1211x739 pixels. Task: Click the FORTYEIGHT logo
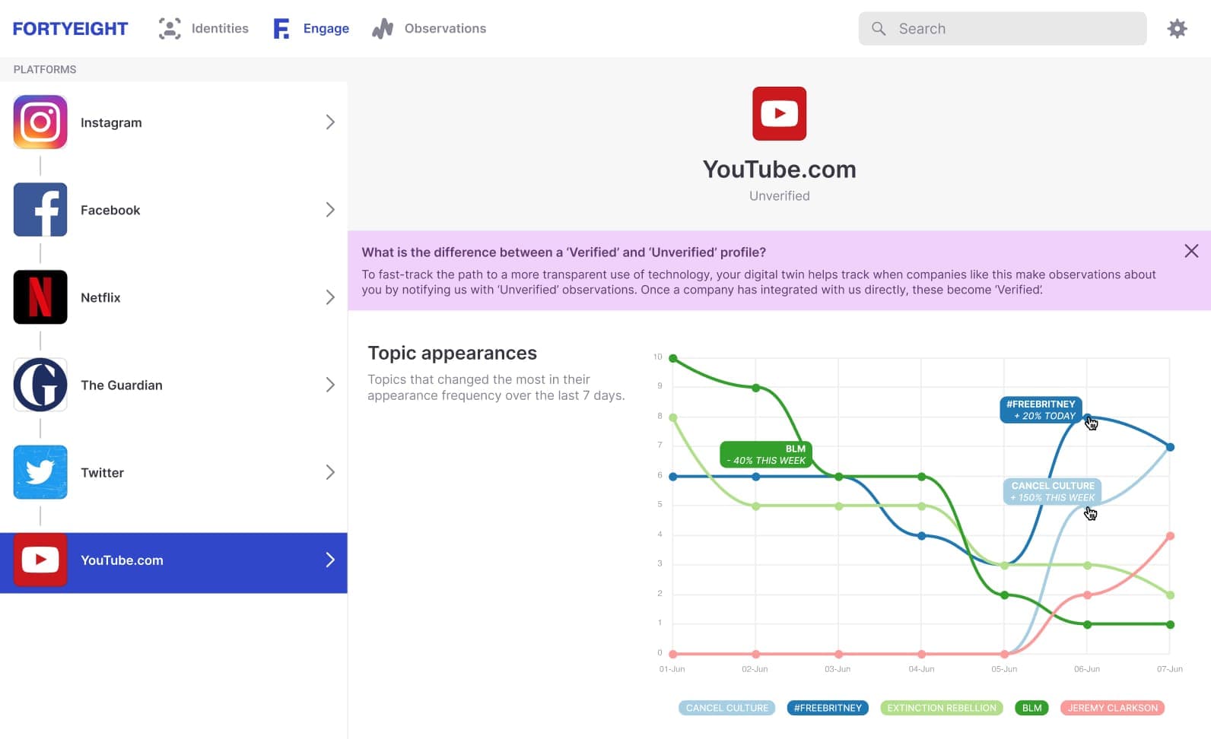70,29
